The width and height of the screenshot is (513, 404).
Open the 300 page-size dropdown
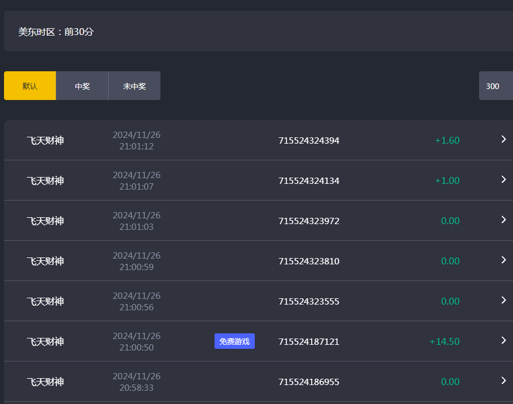click(495, 86)
